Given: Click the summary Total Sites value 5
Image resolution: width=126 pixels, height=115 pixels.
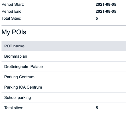Looking at the screenshot, I should pos(97,19).
